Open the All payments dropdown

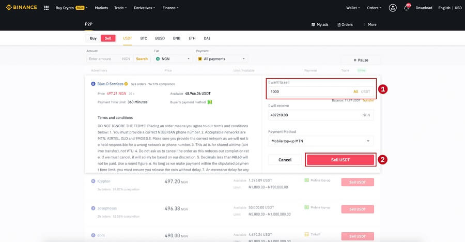point(222,59)
